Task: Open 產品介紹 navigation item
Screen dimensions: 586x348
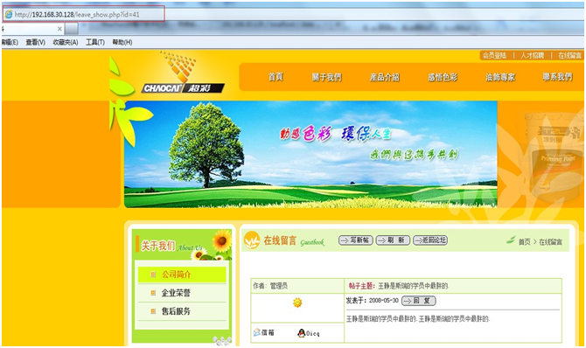Action: click(385, 77)
